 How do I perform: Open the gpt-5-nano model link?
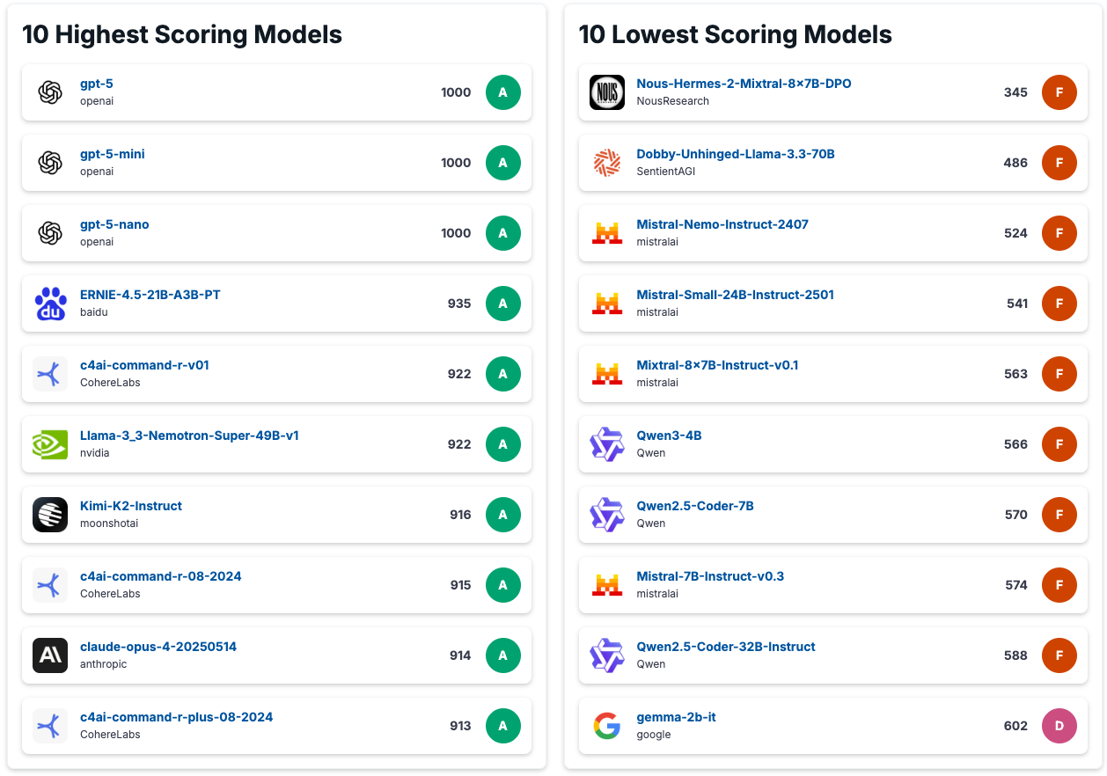click(114, 224)
